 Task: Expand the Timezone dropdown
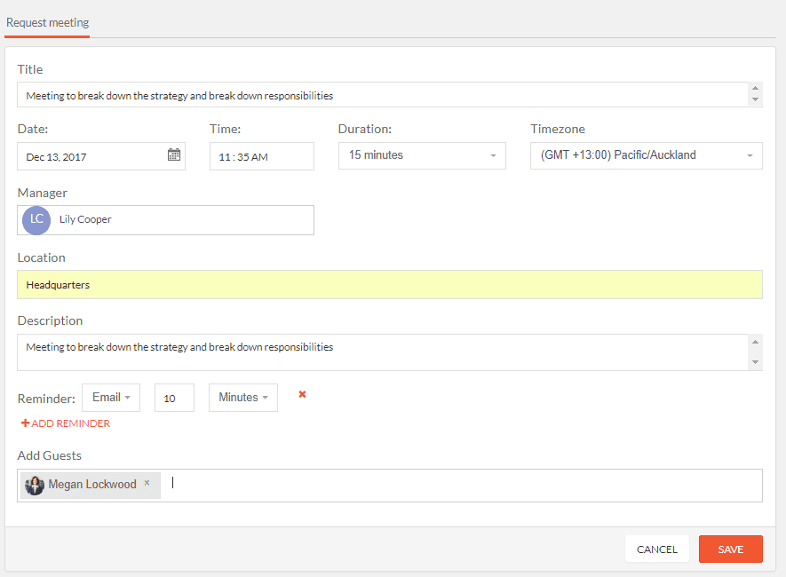point(647,155)
